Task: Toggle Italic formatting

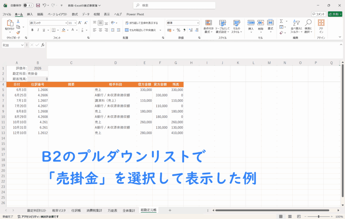Action: (38, 30)
